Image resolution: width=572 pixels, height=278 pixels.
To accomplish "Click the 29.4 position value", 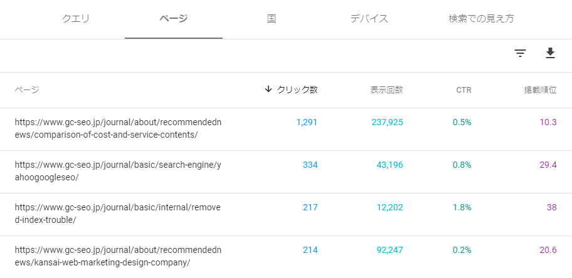I will click(x=548, y=165).
